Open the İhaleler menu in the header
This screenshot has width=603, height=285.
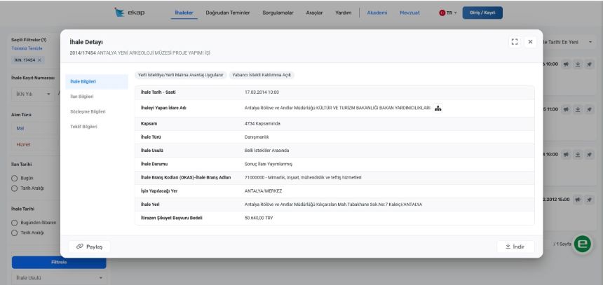point(184,13)
